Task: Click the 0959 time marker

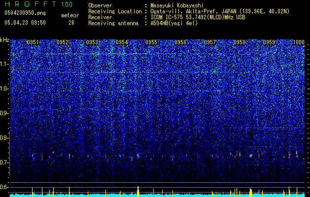Action: [269, 42]
